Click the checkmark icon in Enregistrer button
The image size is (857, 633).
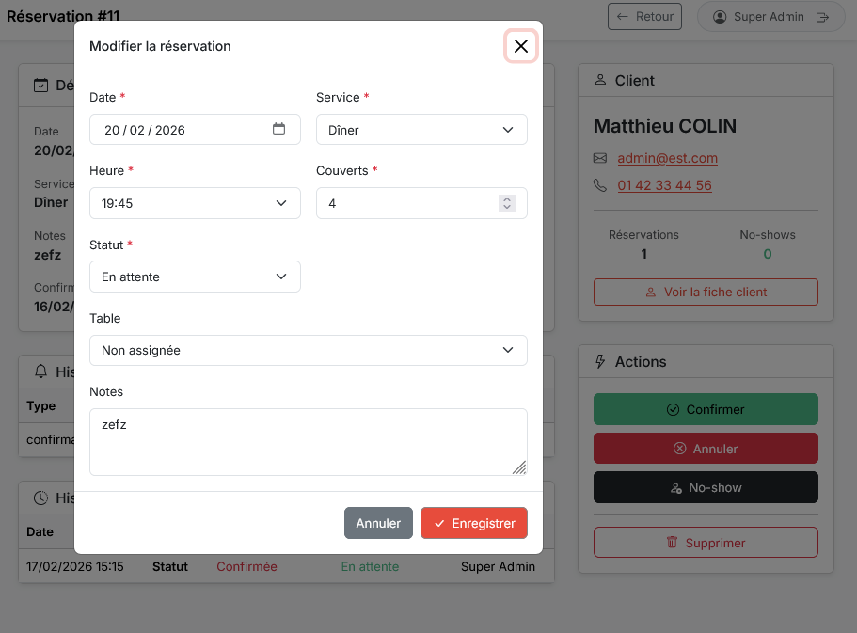439,524
